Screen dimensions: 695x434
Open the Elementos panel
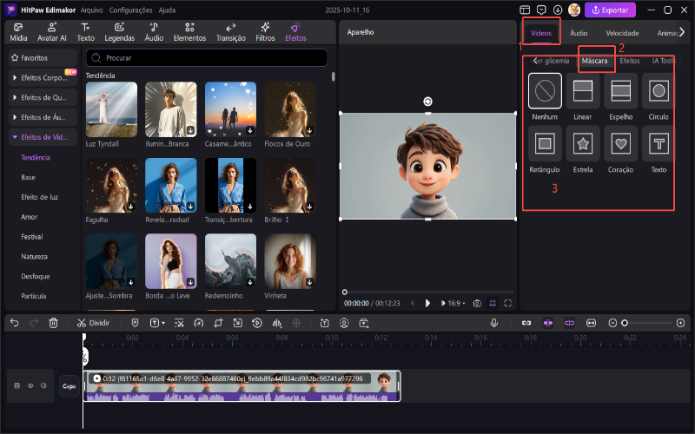coord(189,32)
